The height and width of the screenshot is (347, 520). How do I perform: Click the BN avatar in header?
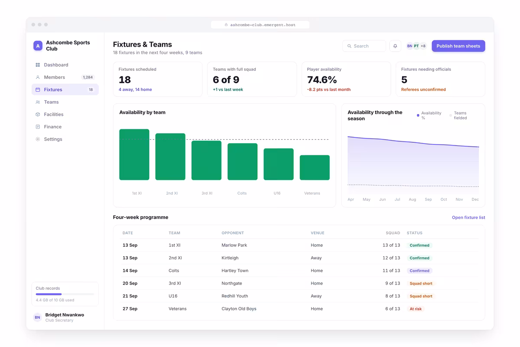click(x=409, y=46)
